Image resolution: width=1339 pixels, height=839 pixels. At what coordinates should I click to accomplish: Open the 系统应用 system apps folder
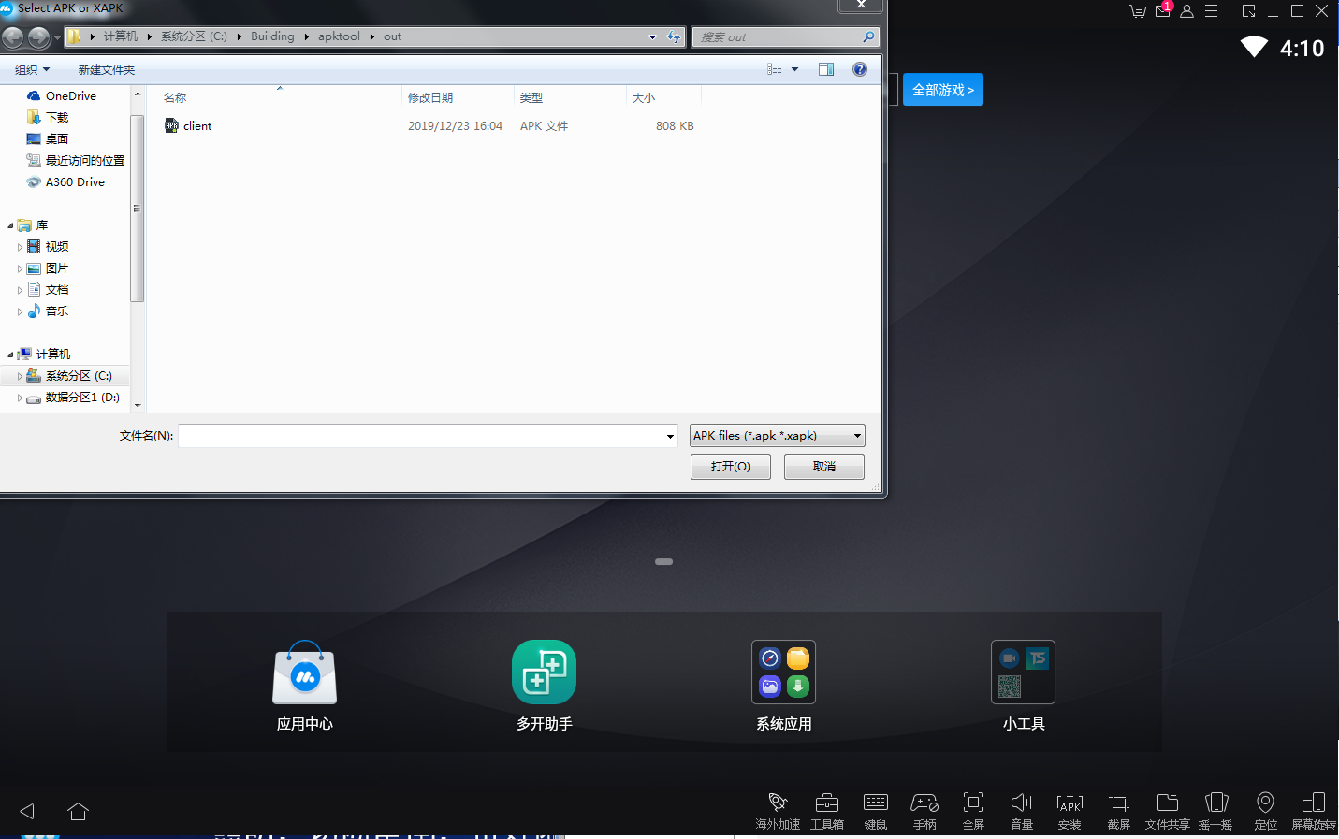point(784,686)
